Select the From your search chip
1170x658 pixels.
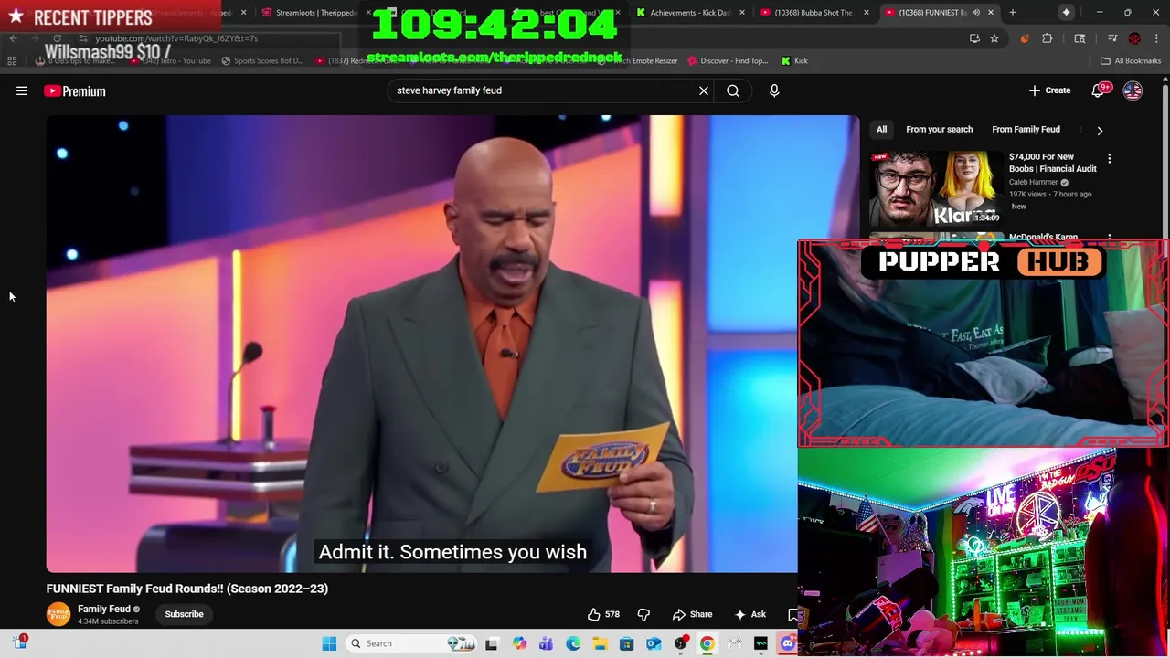[939, 130]
